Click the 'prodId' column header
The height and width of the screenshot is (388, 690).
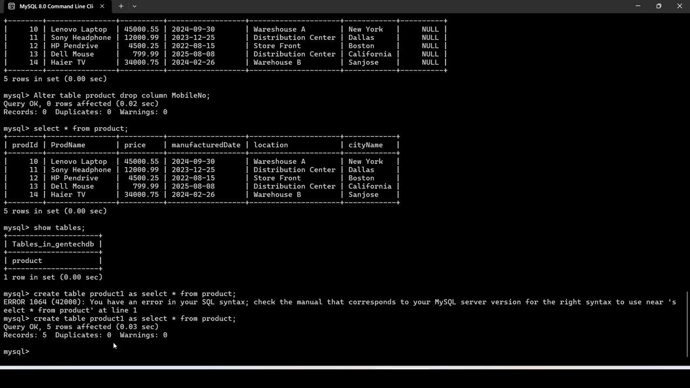(25, 145)
